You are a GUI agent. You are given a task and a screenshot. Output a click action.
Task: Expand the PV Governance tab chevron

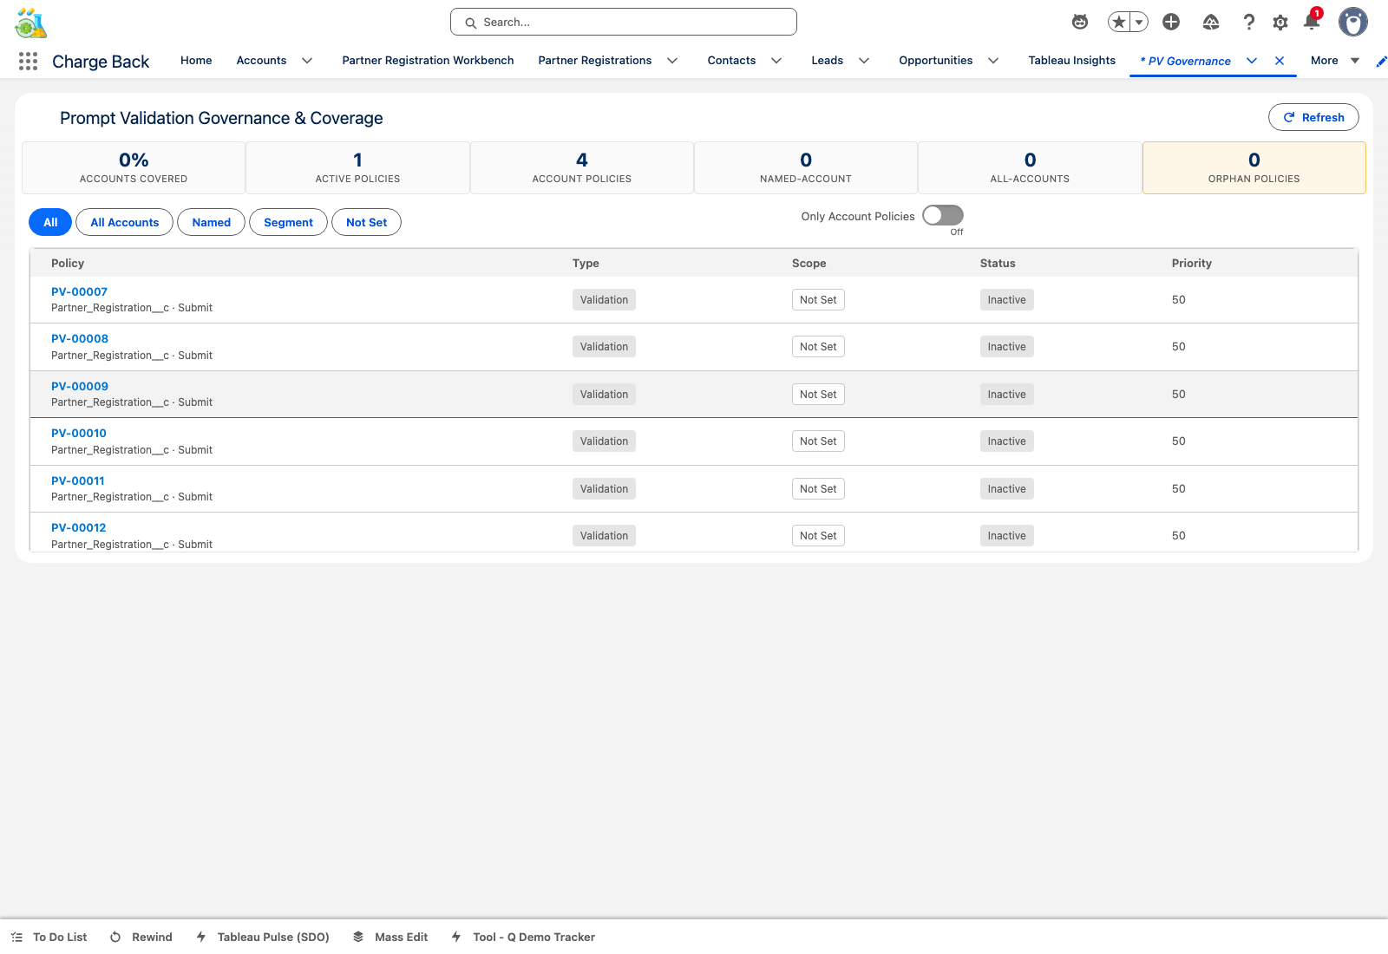point(1252,61)
